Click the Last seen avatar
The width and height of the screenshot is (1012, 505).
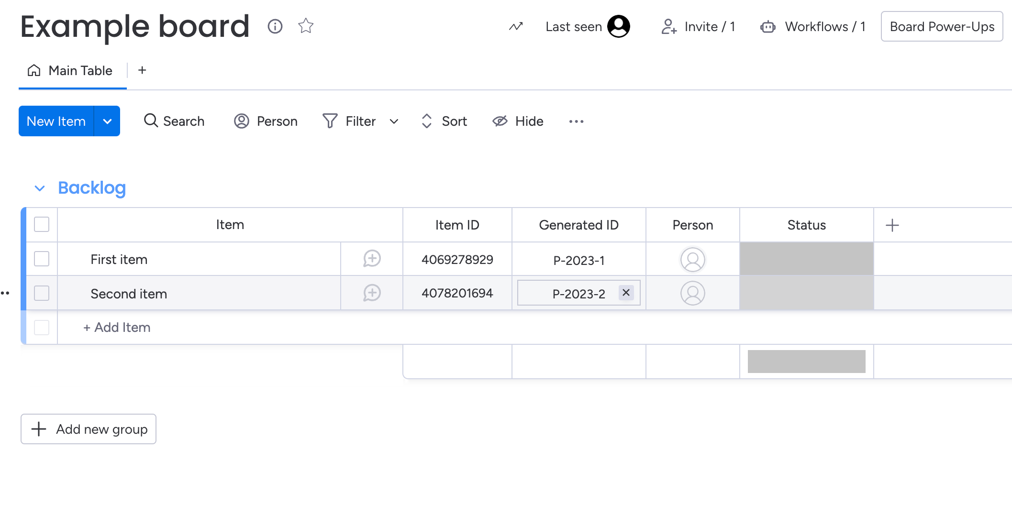click(x=618, y=26)
